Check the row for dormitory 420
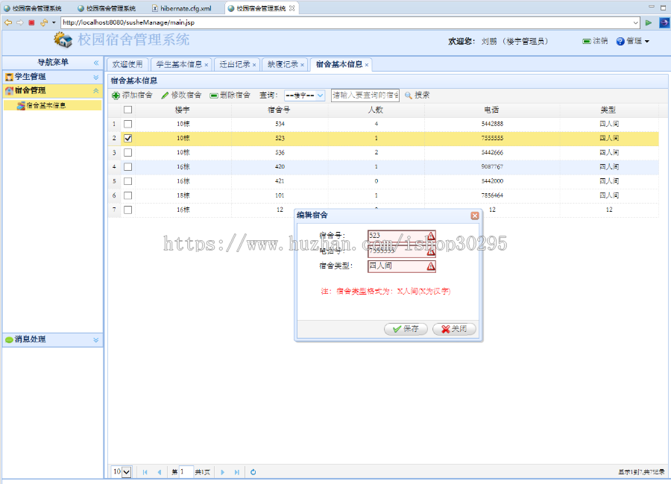671x484 pixels. coord(127,167)
